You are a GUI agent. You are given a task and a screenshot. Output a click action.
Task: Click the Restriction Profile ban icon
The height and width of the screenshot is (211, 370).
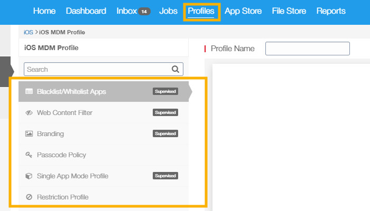29,197
